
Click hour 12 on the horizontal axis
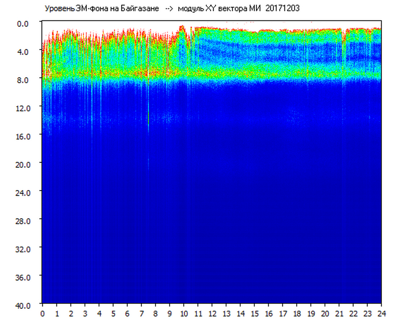[212, 314]
